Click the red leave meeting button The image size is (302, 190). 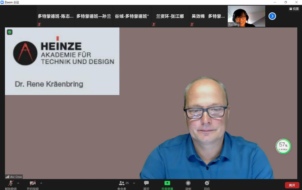click(x=292, y=185)
